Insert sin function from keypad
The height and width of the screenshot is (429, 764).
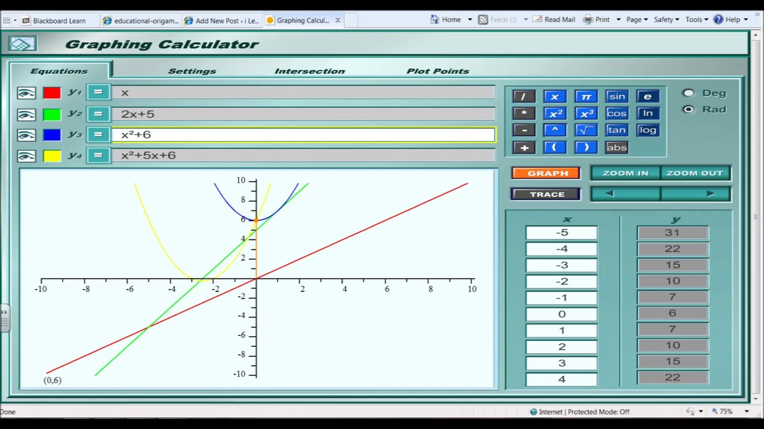(617, 97)
